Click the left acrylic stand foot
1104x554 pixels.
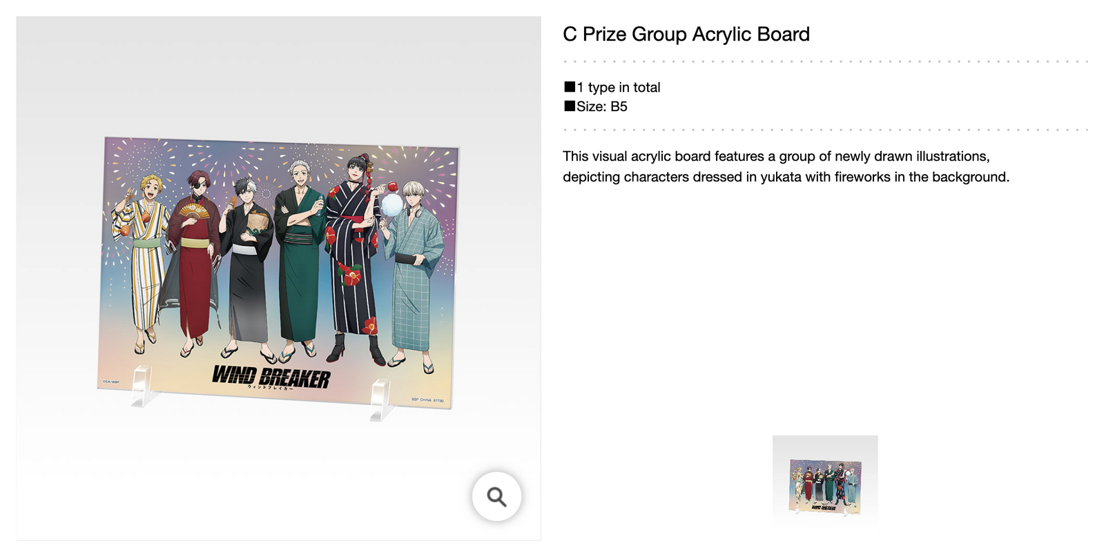coord(143,386)
